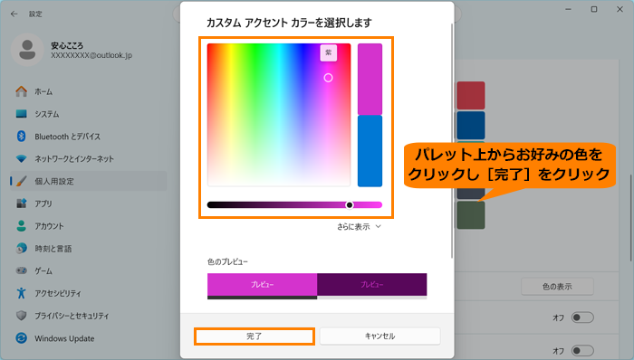Click the System monitor icon
Screen dimensions: 634x360
pos(22,114)
